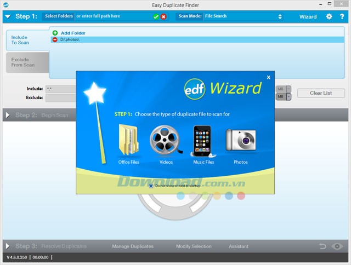Click the red X clear path icon
Viewport: 351px width, 265px height.
click(163, 16)
